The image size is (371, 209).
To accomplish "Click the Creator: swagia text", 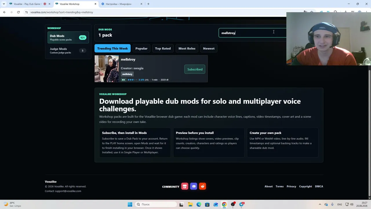I will 132,68.
